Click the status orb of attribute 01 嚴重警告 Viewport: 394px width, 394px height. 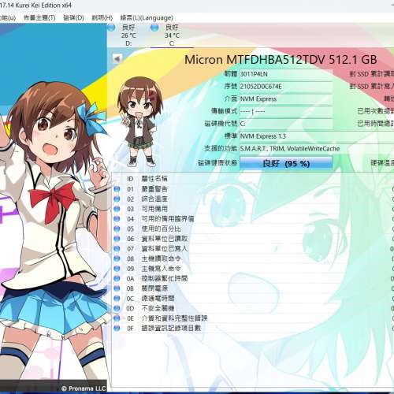[117, 189]
